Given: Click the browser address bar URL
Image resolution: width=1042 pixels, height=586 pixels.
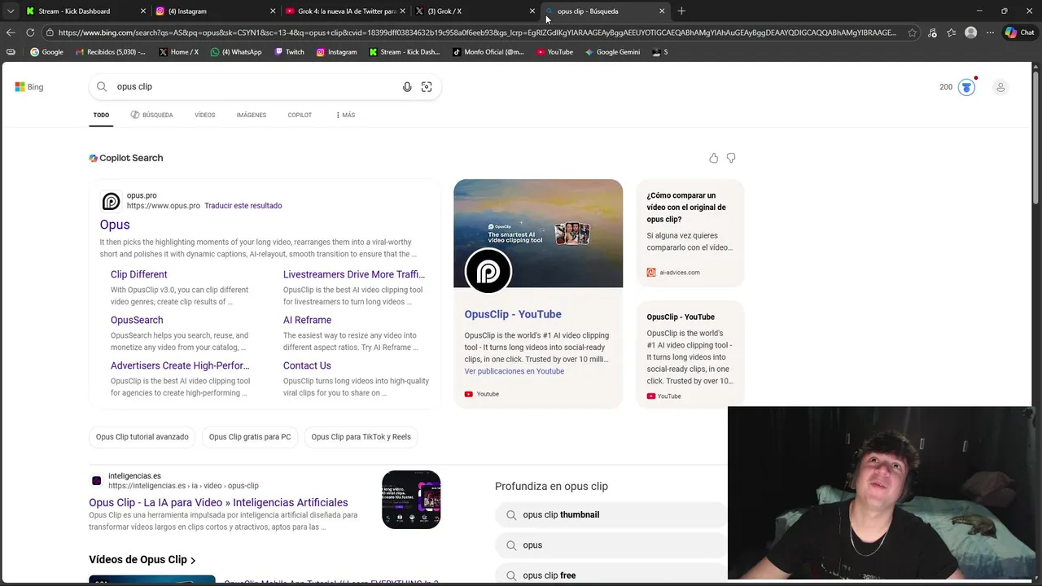Looking at the screenshot, I should [477, 33].
